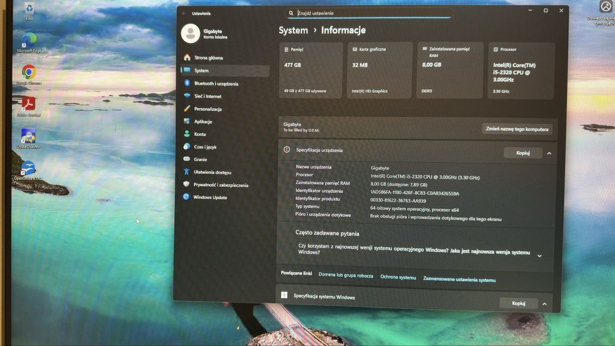Open Google Chrome desktop shortcut
The height and width of the screenshot is (346, 615).
[x=29, y=75]
